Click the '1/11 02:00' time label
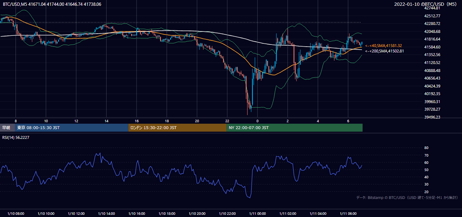Viewport: 462px width, 217px height. [287, 214]
